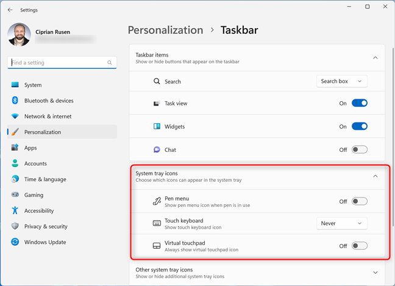395x286 pixels.
Task: Click the Windows Update refresh icon
Action: pos(15,242)
